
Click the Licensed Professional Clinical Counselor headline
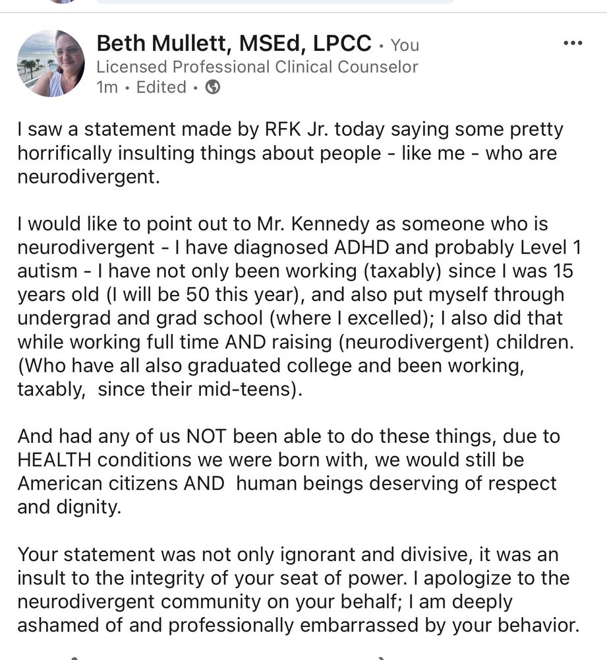coord(257,67)
